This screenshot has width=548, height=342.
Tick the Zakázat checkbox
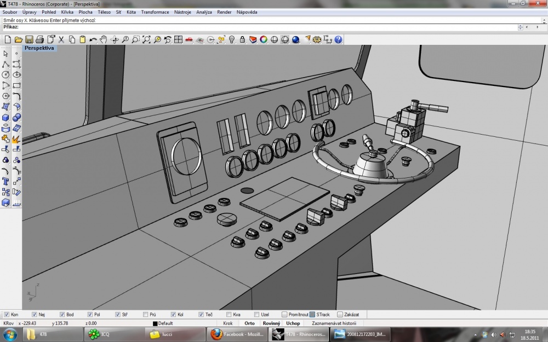(340, 315)
